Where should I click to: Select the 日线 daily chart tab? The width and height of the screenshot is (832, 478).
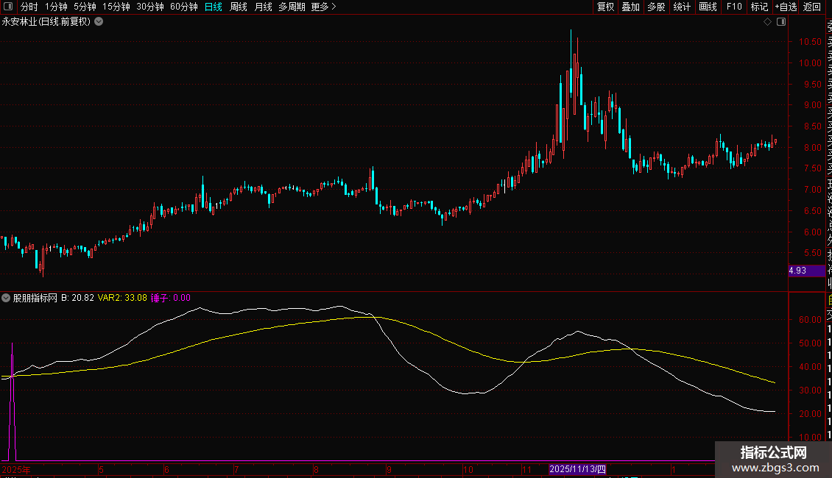(214, 7)
